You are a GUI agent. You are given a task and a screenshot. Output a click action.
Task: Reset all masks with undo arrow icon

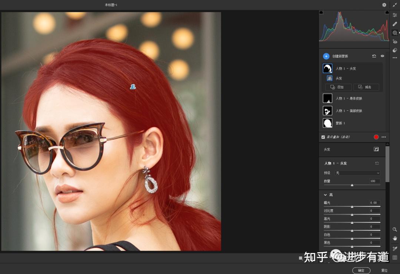click(374, 56)
